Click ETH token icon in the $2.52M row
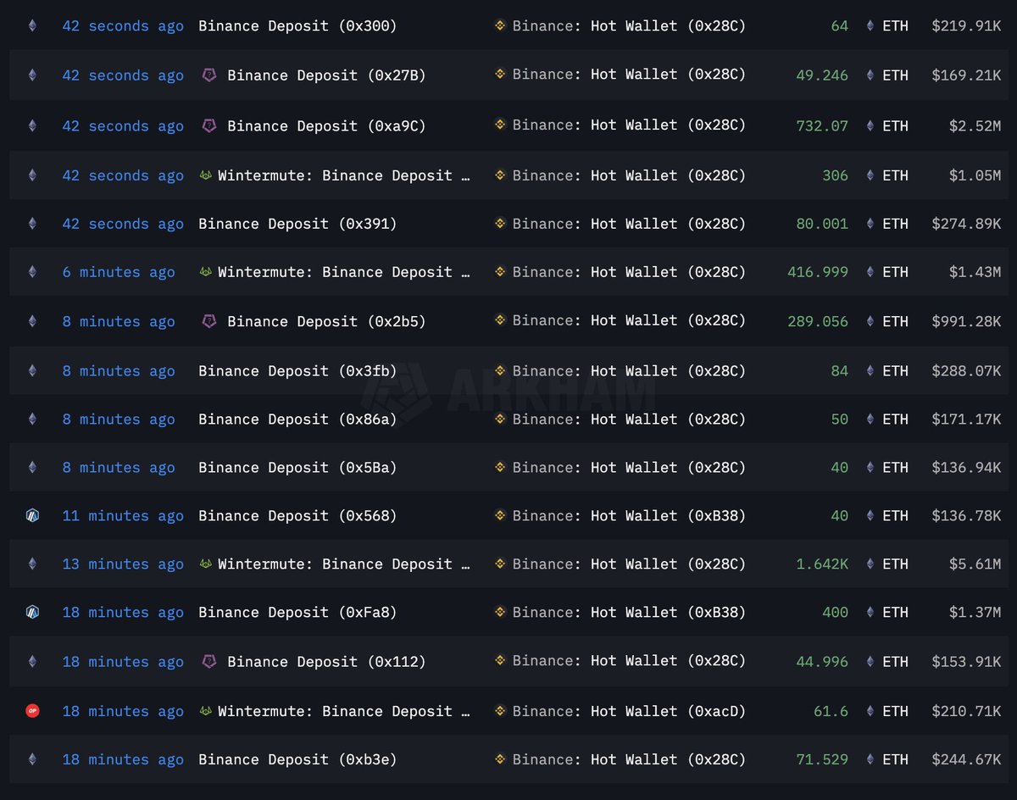This screenshot has height=800, width=1017. point(870,125)
